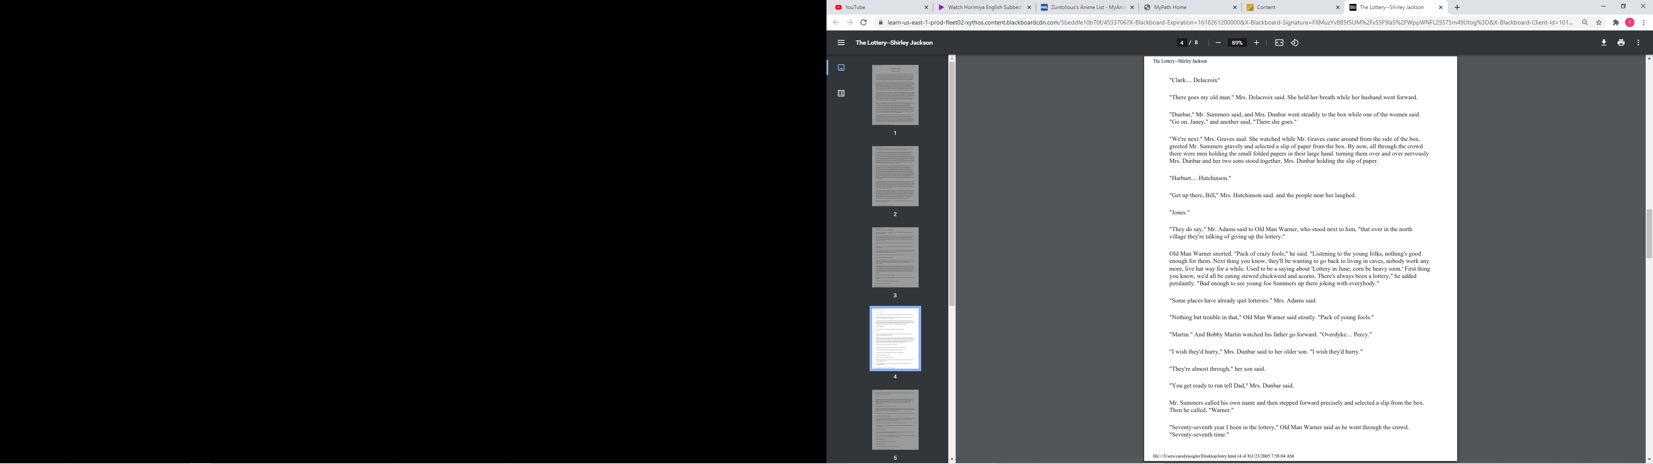Image resolution: width=1653 pixels, height=464 pixels.
Task: Select the highlighted page 4 thumbnail
Action: (895, 339)
